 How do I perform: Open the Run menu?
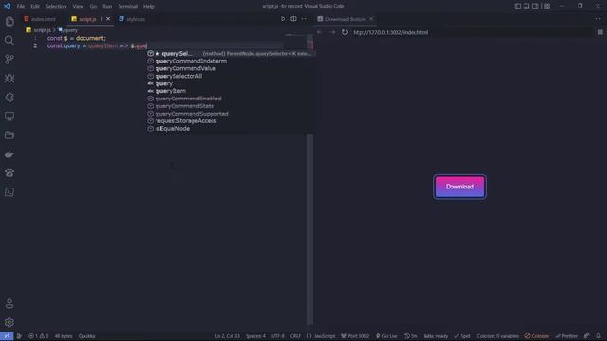pos(107,7)
